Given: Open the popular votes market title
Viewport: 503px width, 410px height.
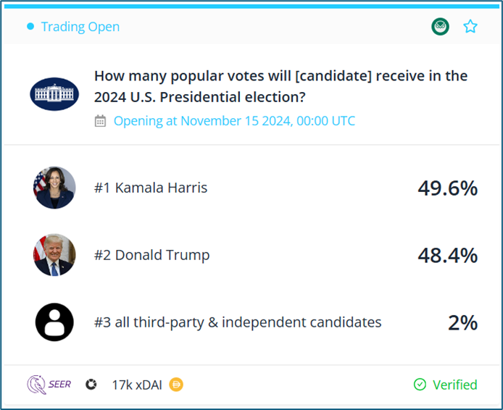Looking at the screenshot, I should [280, 86].
